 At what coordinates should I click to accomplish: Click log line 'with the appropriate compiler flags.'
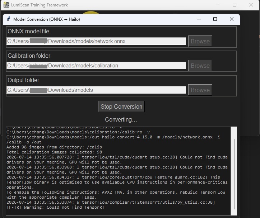(52, 197)
